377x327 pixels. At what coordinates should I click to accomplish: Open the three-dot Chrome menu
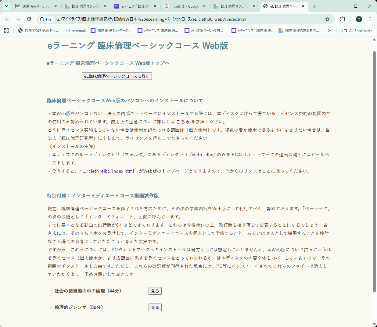point(370,19)
